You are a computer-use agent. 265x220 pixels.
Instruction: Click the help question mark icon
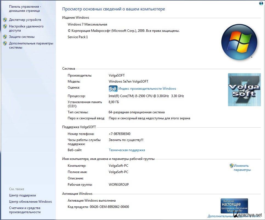click(x=261, y=3)
